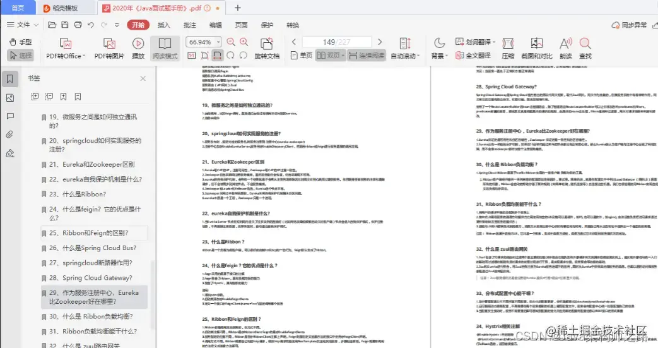Show attachments paperclip sidebar icon
Image resolution: width=658 pixels, height=348 pixels.
[10, 135]
